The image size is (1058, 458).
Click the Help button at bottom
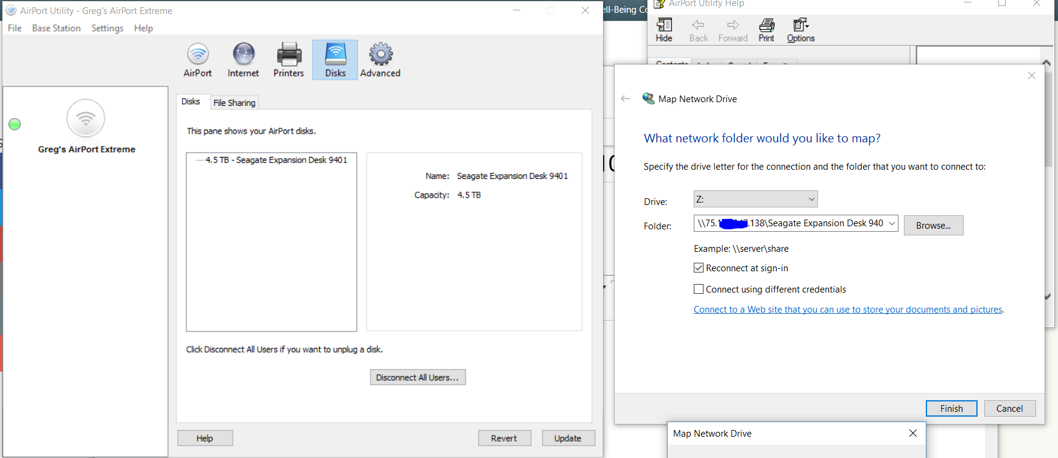[205, 438]
